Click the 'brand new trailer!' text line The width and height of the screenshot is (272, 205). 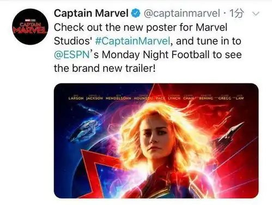pos(114,68)
